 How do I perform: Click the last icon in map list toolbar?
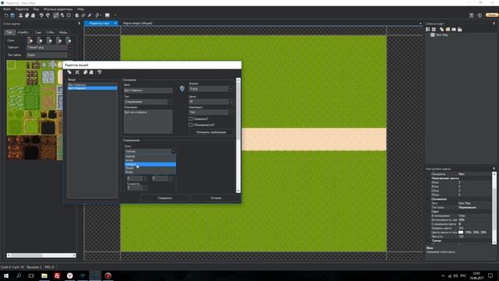point(459,30)
